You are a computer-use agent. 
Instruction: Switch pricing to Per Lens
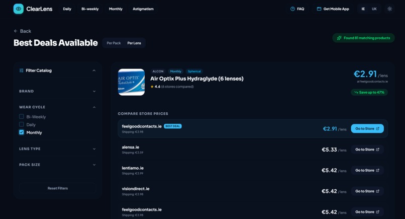(x=134, y=43)
